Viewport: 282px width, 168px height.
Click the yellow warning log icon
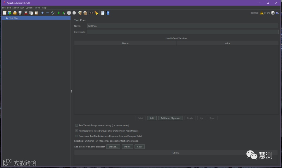261,13
